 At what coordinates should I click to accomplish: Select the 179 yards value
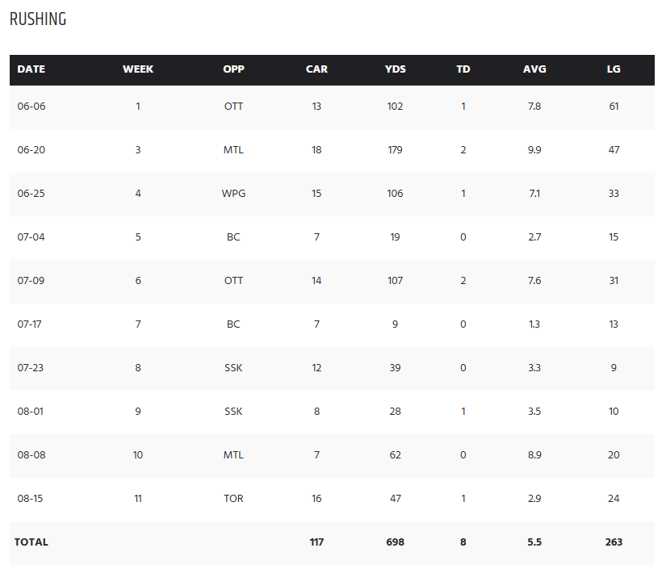tap(395, 150)
